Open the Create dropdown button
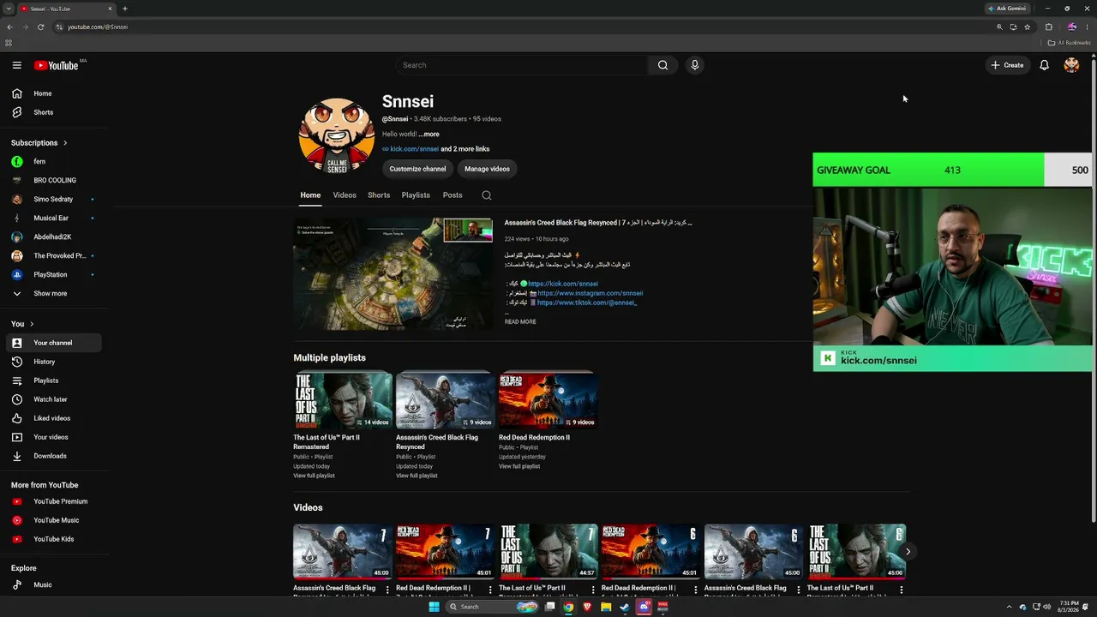The height and width of the screenshot is (617, 1097). point(1007,65)
